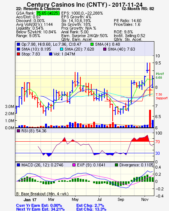
Task: Click the SMA (10) value 8.195
Action: tap(45, 49)
